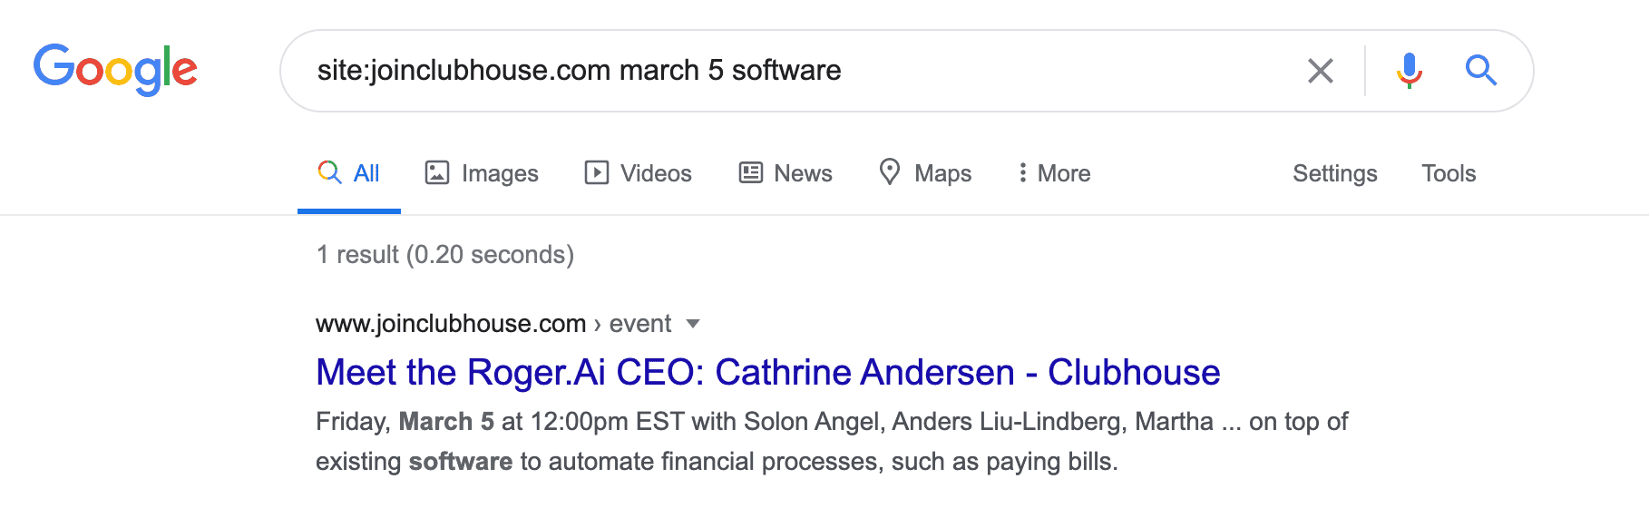This screenshot has height=508, width=1649.
Task: Switch to the Images tab
Action: tap(482, 173)
